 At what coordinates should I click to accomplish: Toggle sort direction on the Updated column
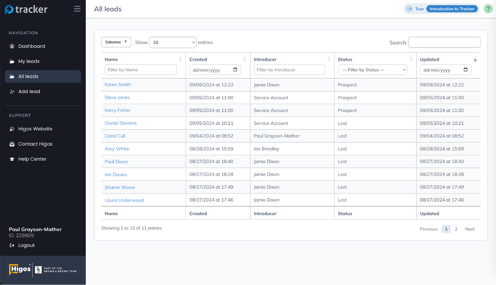click(475, 59)
